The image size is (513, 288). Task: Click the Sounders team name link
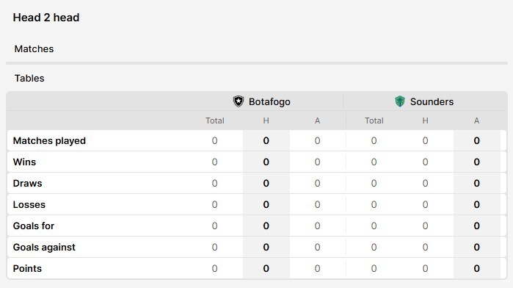432,102
